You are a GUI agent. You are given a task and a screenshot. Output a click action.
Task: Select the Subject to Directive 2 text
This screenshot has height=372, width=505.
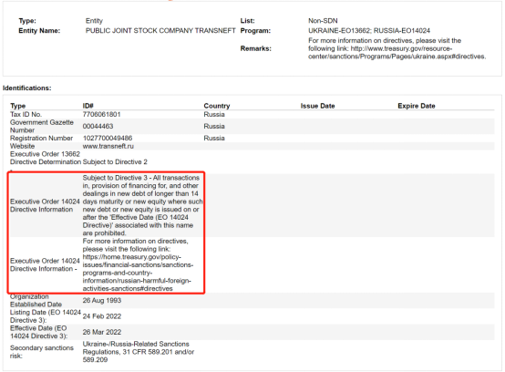[x=115, y=162]
